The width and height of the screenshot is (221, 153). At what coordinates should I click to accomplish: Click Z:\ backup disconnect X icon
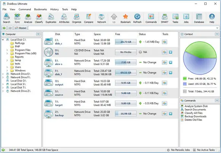coord(170,114)
